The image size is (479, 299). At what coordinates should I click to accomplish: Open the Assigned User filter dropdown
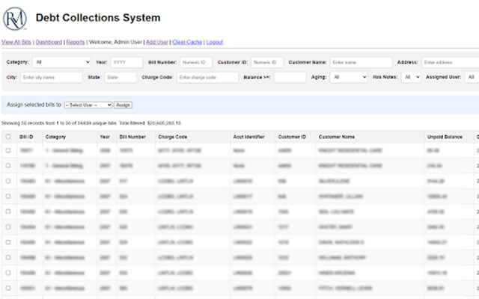click(x=472, y=77)
